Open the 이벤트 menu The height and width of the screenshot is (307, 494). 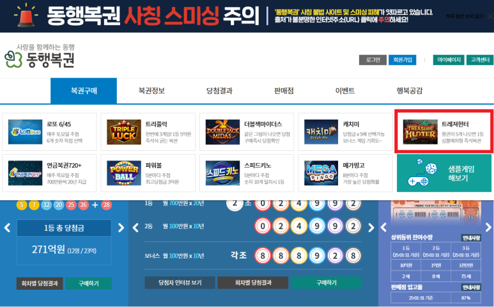pyautogui.click(x=345, y=91)
